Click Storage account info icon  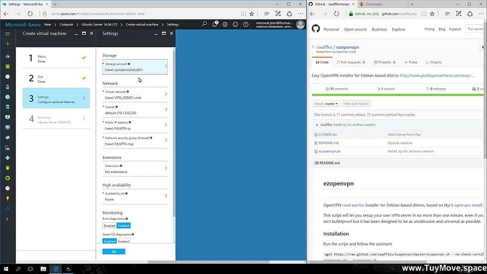pyautogui.click(x=129, y=64)
